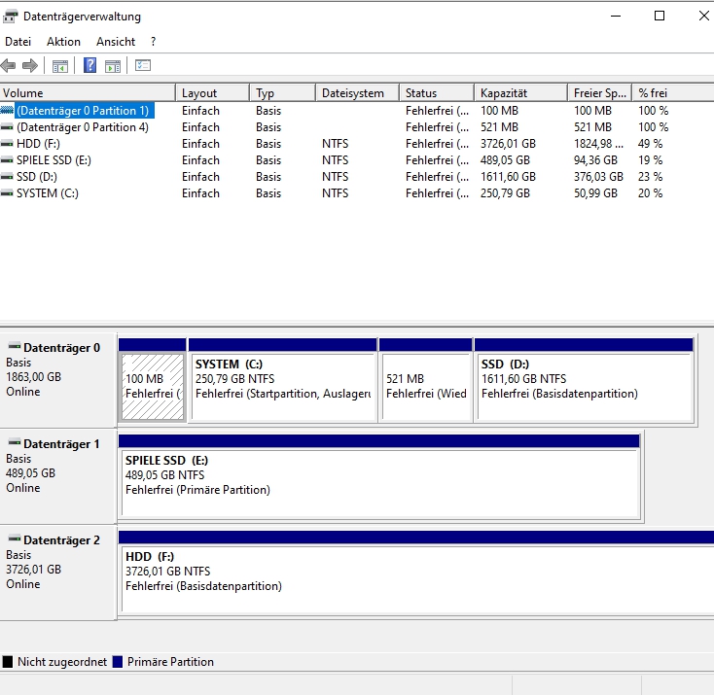Open the ? help menu
The height and width of the screenshot is (695, 714).
[154, 42]
